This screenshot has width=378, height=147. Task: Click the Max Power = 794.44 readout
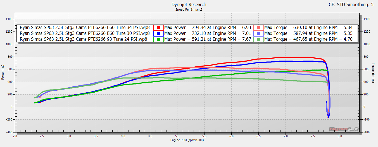pos(208,27)
